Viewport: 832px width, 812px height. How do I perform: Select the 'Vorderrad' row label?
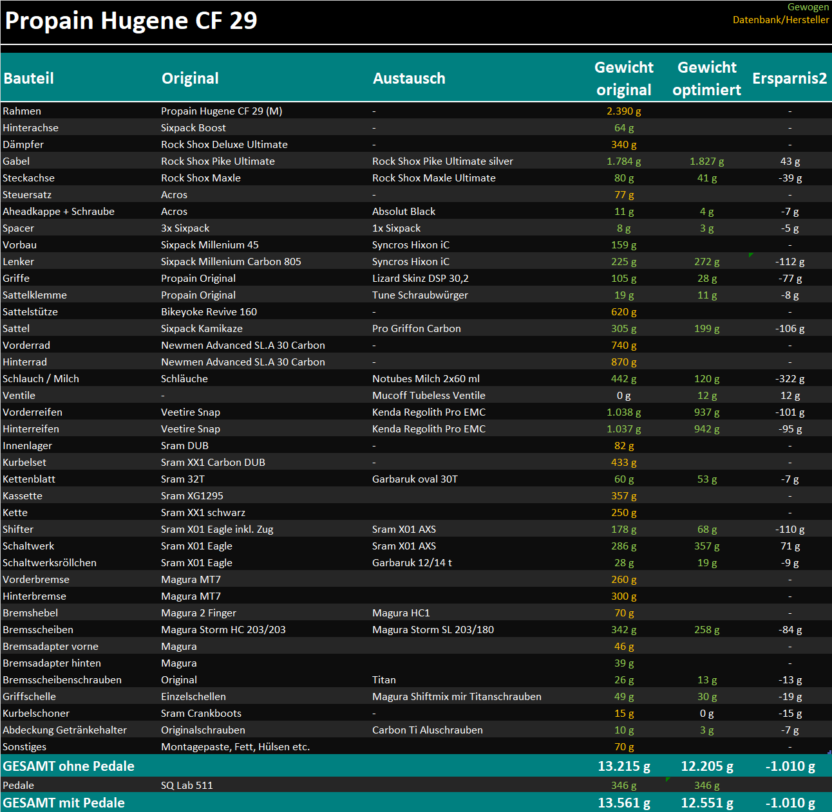(x=26, y=346)
